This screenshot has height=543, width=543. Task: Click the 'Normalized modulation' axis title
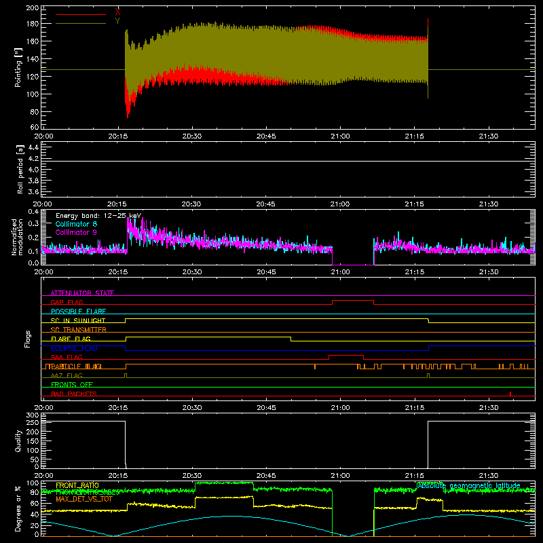[x=18, y=237]
